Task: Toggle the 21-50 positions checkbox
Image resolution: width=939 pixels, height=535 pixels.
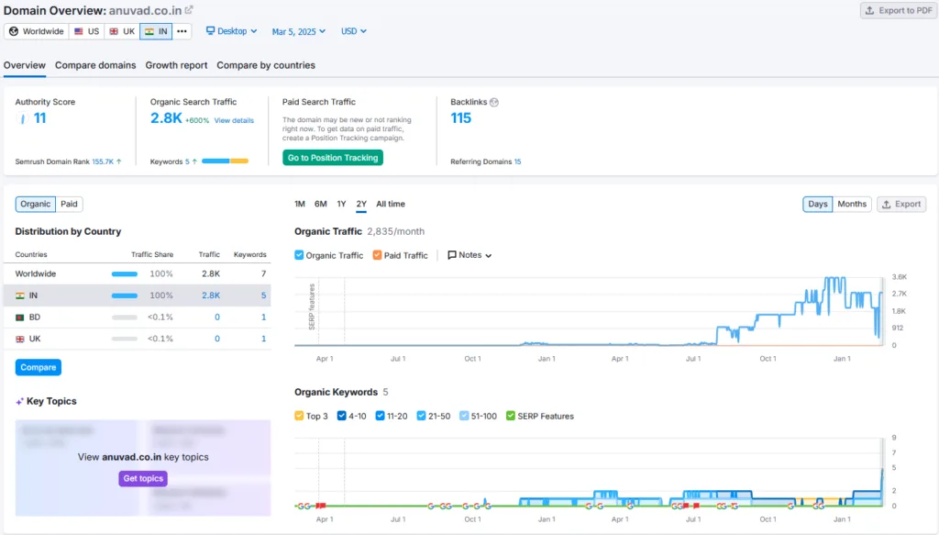Action: point(421,416)
